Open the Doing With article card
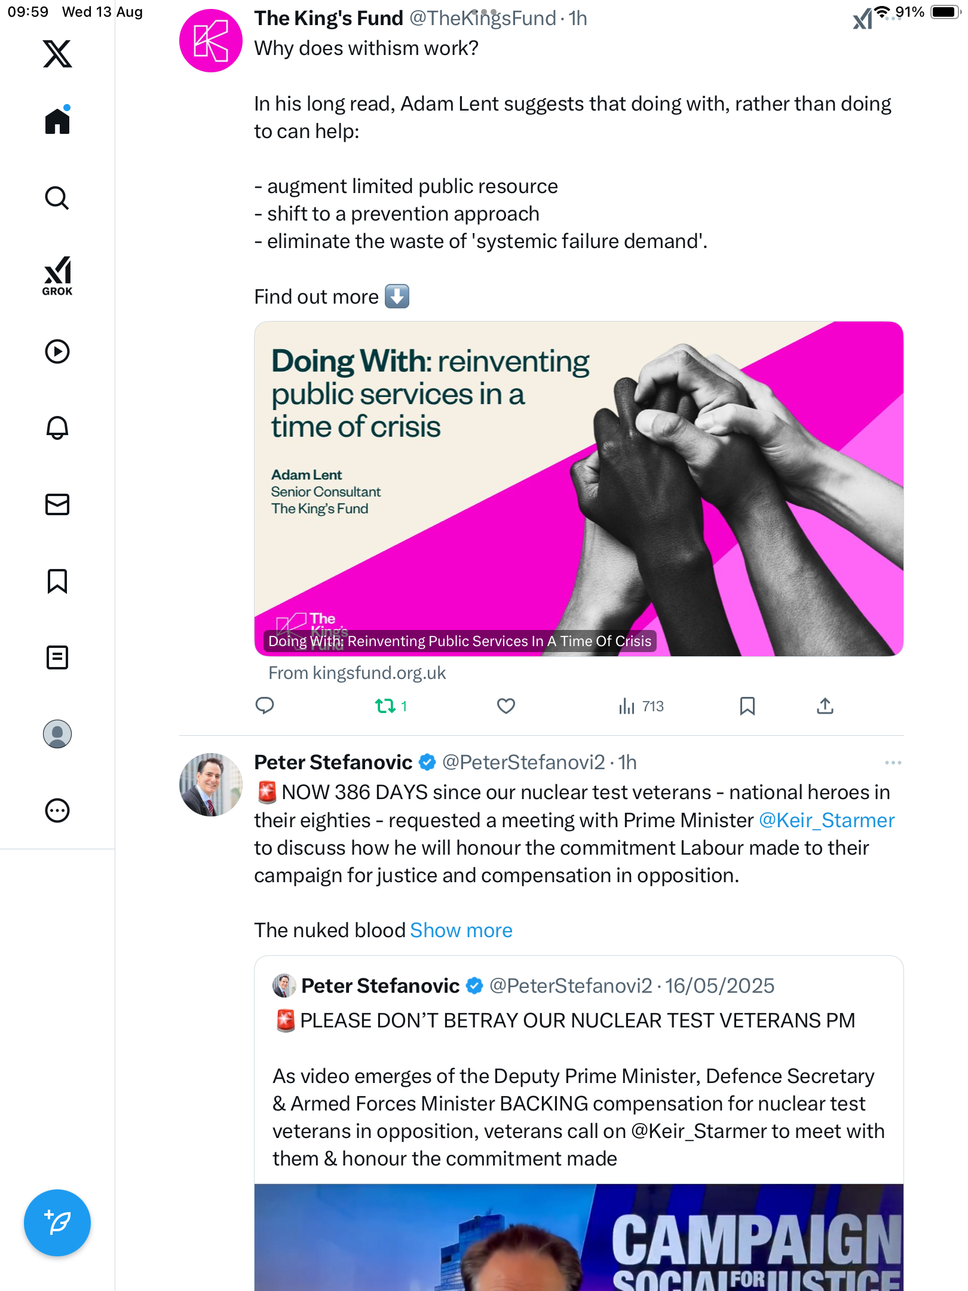Viewport: 968px width, 1291px height. pos(578,489)
